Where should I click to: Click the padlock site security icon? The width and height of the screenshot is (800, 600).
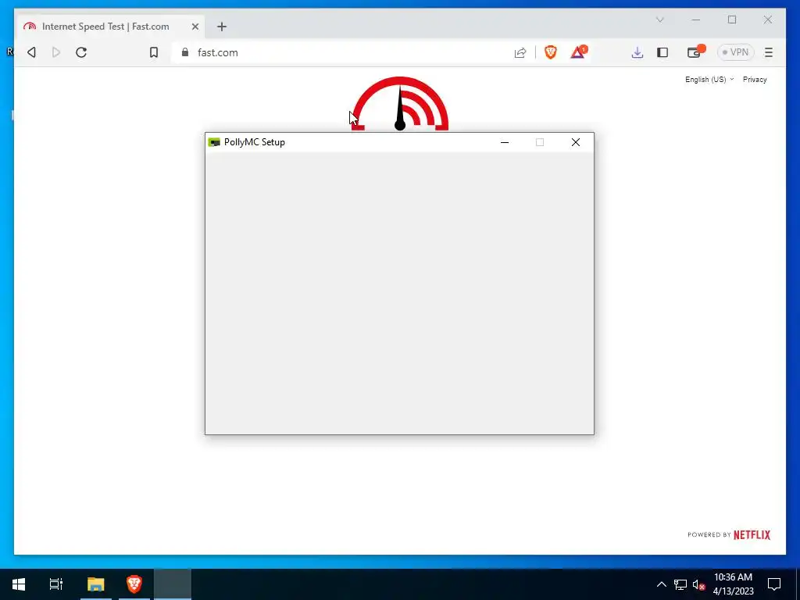[x=185, y=52]
